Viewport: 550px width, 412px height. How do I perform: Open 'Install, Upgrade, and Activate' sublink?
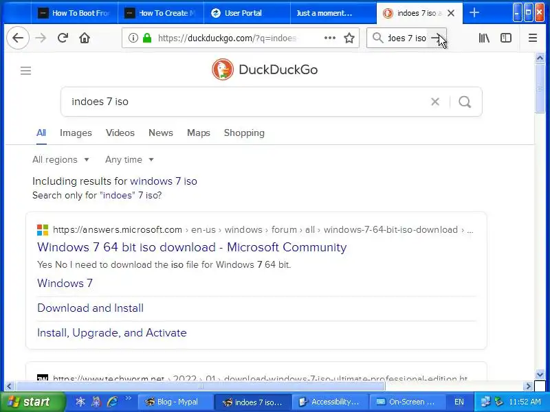[111, 333]
